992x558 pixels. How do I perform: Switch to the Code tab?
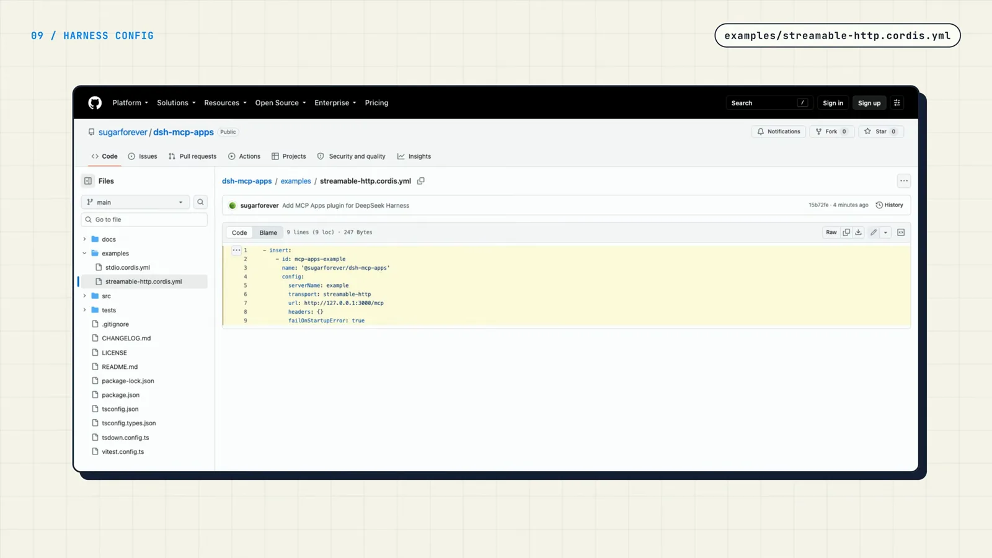(x=104, y=156)
